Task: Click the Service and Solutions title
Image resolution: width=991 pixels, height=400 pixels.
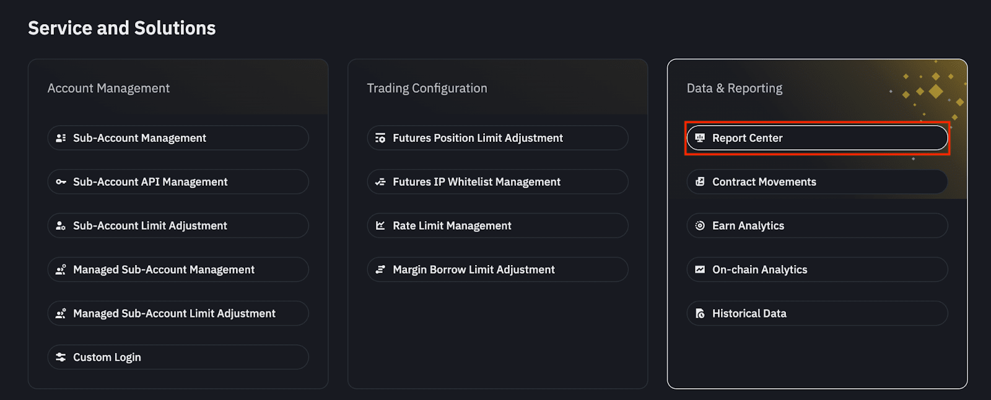Action: click(122, 28)
